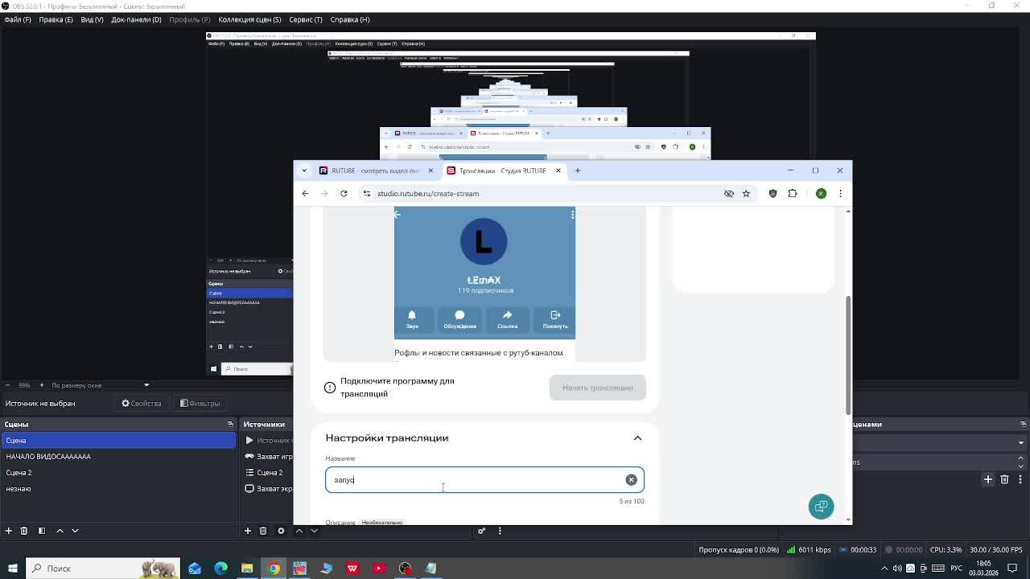The image size is (1030, 579).
Task: Switch to the RUTUBE browser tab
Action: (376, 170)
